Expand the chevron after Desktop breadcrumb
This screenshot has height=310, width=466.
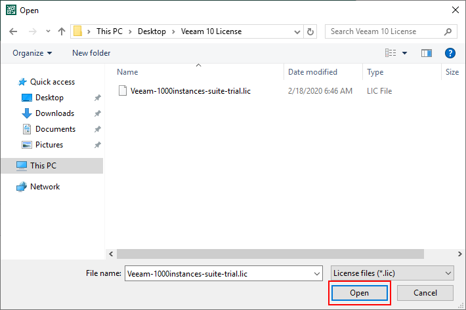pyautogui.click(x=173, y=31)
